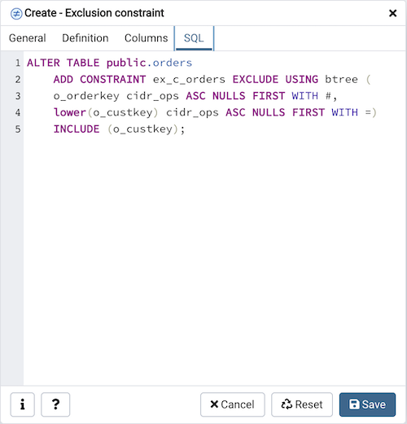Click line number 3 in the gutter
Viewport: 407px width, 424px height.
(x=18, y=96)
